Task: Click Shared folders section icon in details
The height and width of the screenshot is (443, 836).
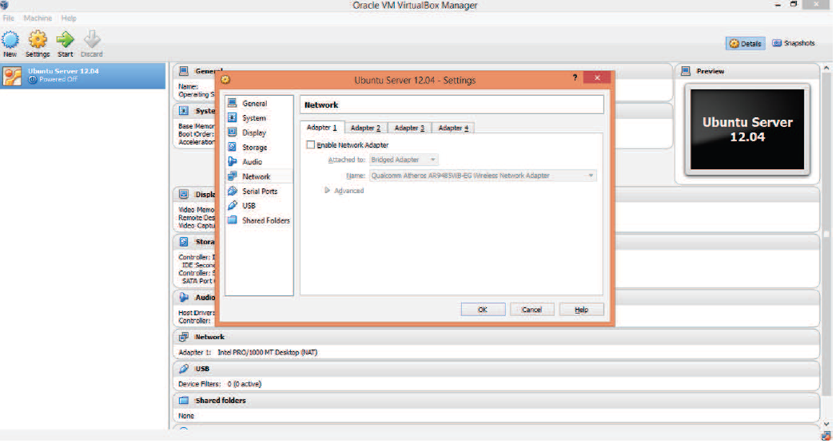Action: [x=184, y=401]
